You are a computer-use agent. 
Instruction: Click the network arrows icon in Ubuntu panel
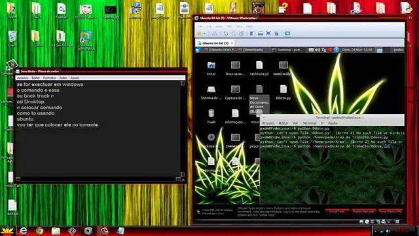(x=323, y=50)
